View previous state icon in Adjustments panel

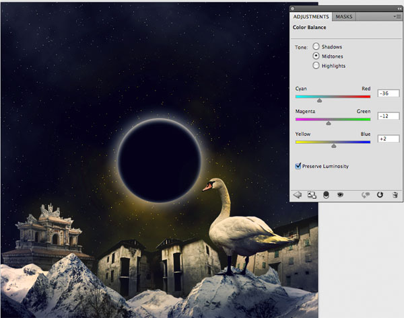[x=366, y=195]
